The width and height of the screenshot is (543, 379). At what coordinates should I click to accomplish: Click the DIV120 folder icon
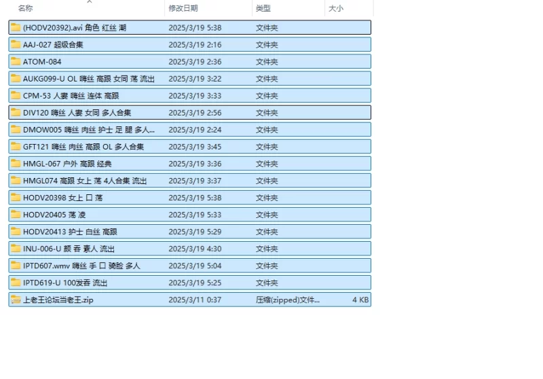[x=16, y=112]
